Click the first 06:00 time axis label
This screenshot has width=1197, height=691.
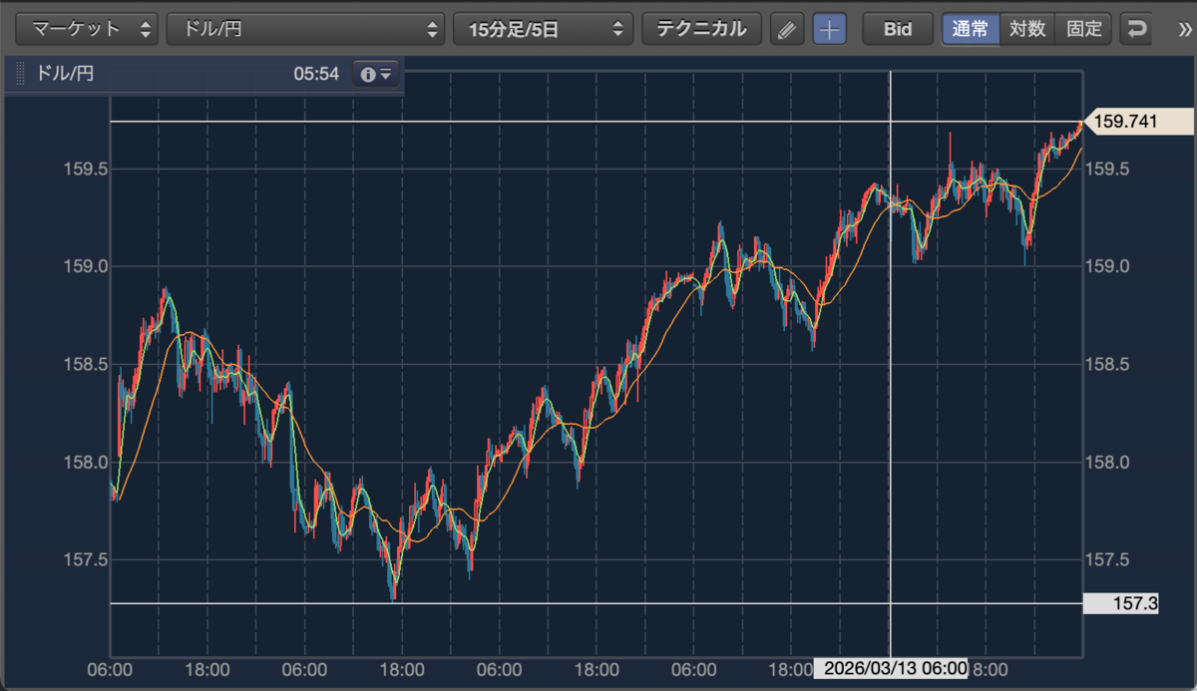(110, 668)
